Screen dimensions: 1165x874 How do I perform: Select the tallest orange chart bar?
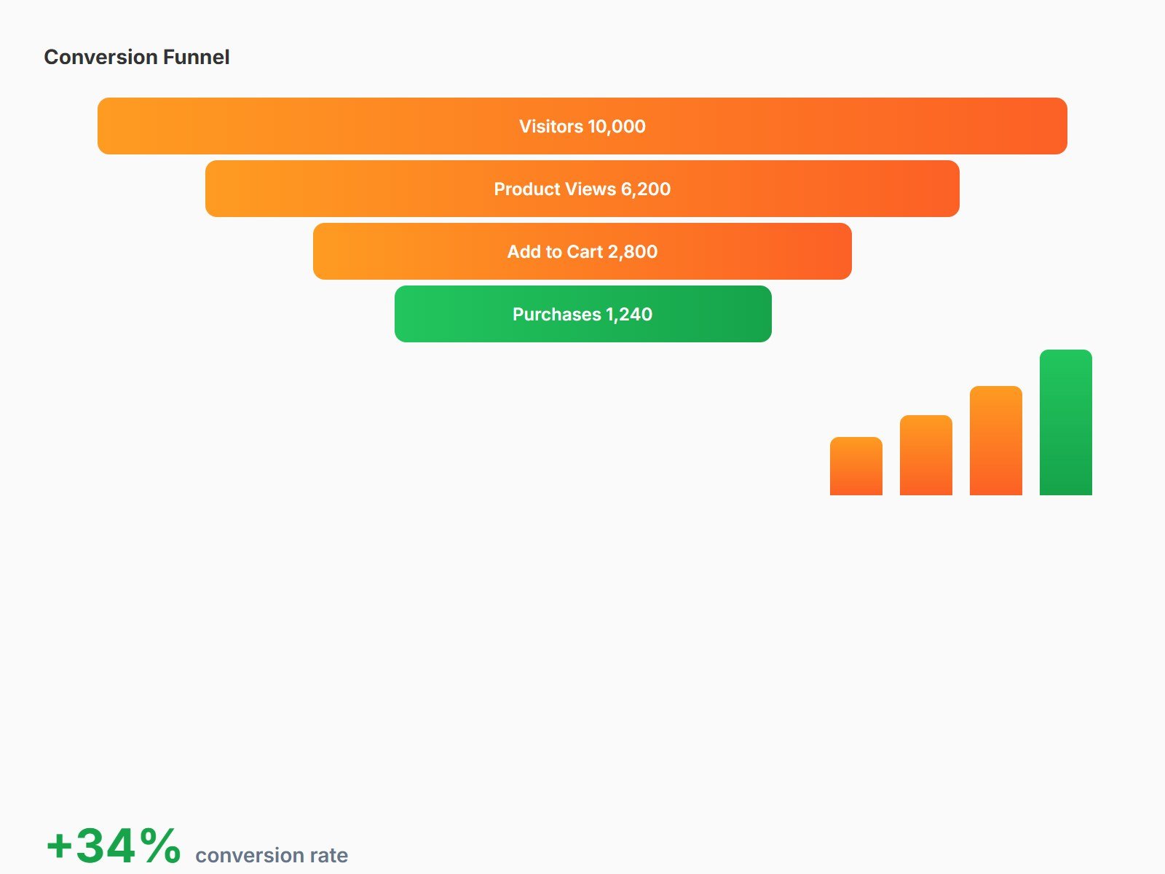[996, 441]
